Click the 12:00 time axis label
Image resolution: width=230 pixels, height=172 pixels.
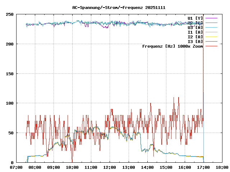pos(110,167)
